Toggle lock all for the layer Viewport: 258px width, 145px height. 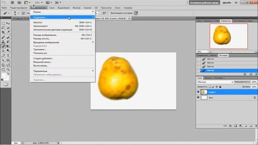pyautogui.click(x=220, y=87)
